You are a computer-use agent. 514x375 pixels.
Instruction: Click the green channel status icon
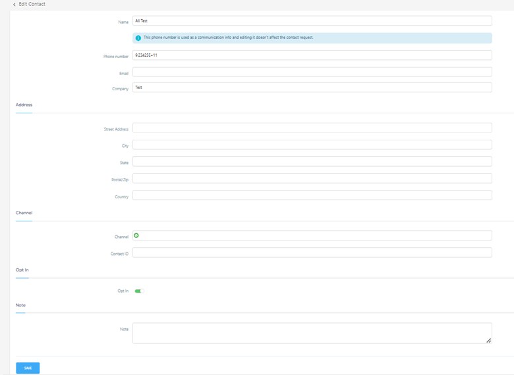pyautogui.click(x=136, y=235)
